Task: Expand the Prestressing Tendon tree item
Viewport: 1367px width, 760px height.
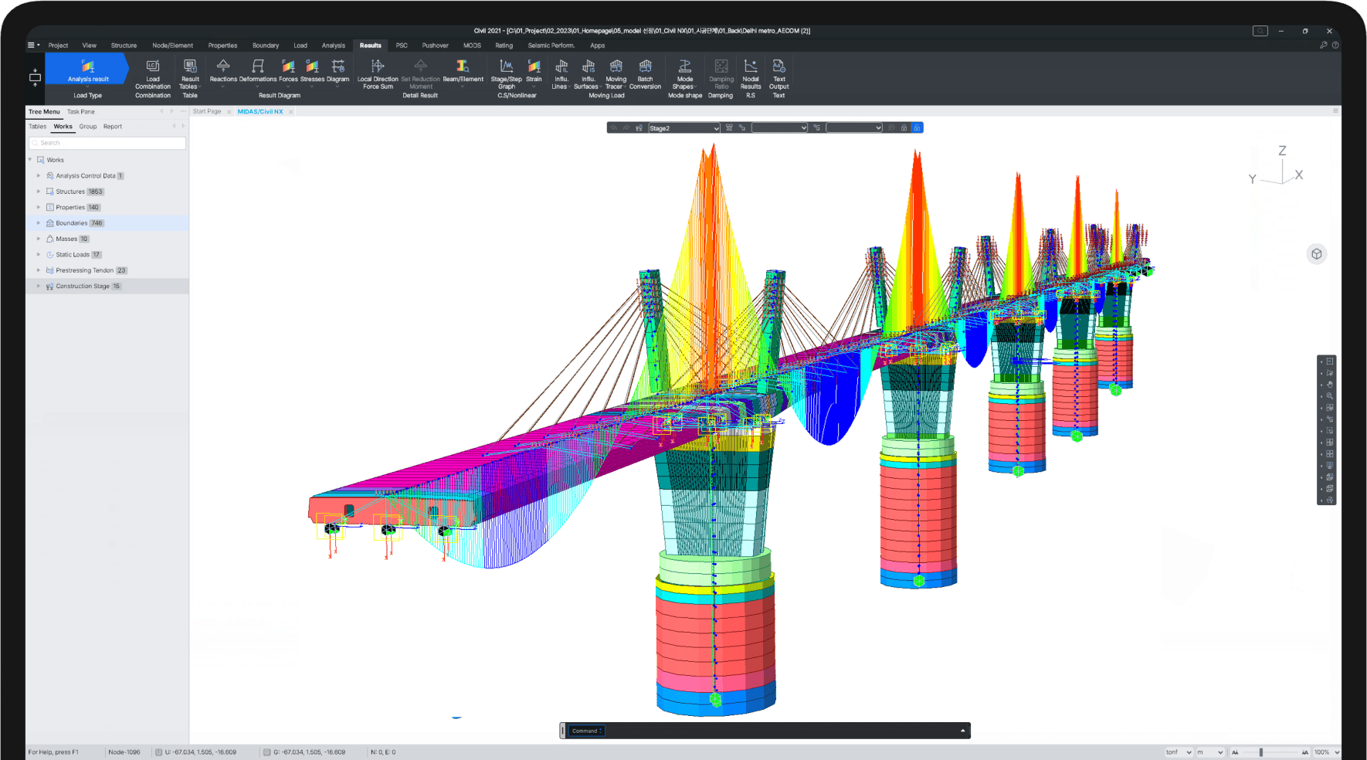Action: pyautogui.click(x=39, y=270)
